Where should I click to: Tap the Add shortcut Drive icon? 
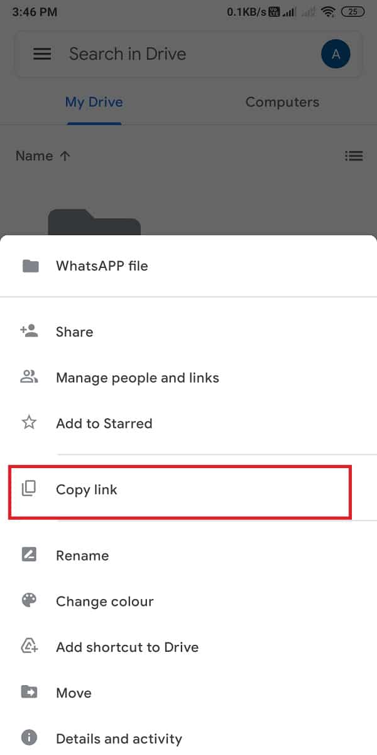[x=29, y=647]
